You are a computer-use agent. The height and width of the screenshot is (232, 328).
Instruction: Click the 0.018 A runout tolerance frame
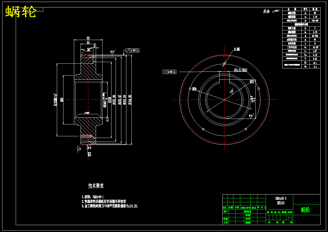point(132,50)
